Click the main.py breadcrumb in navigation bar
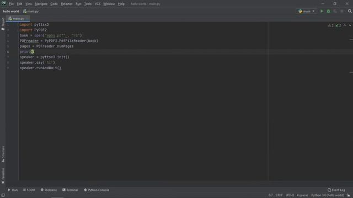353x198 pixels. click(x=31, y=11)
